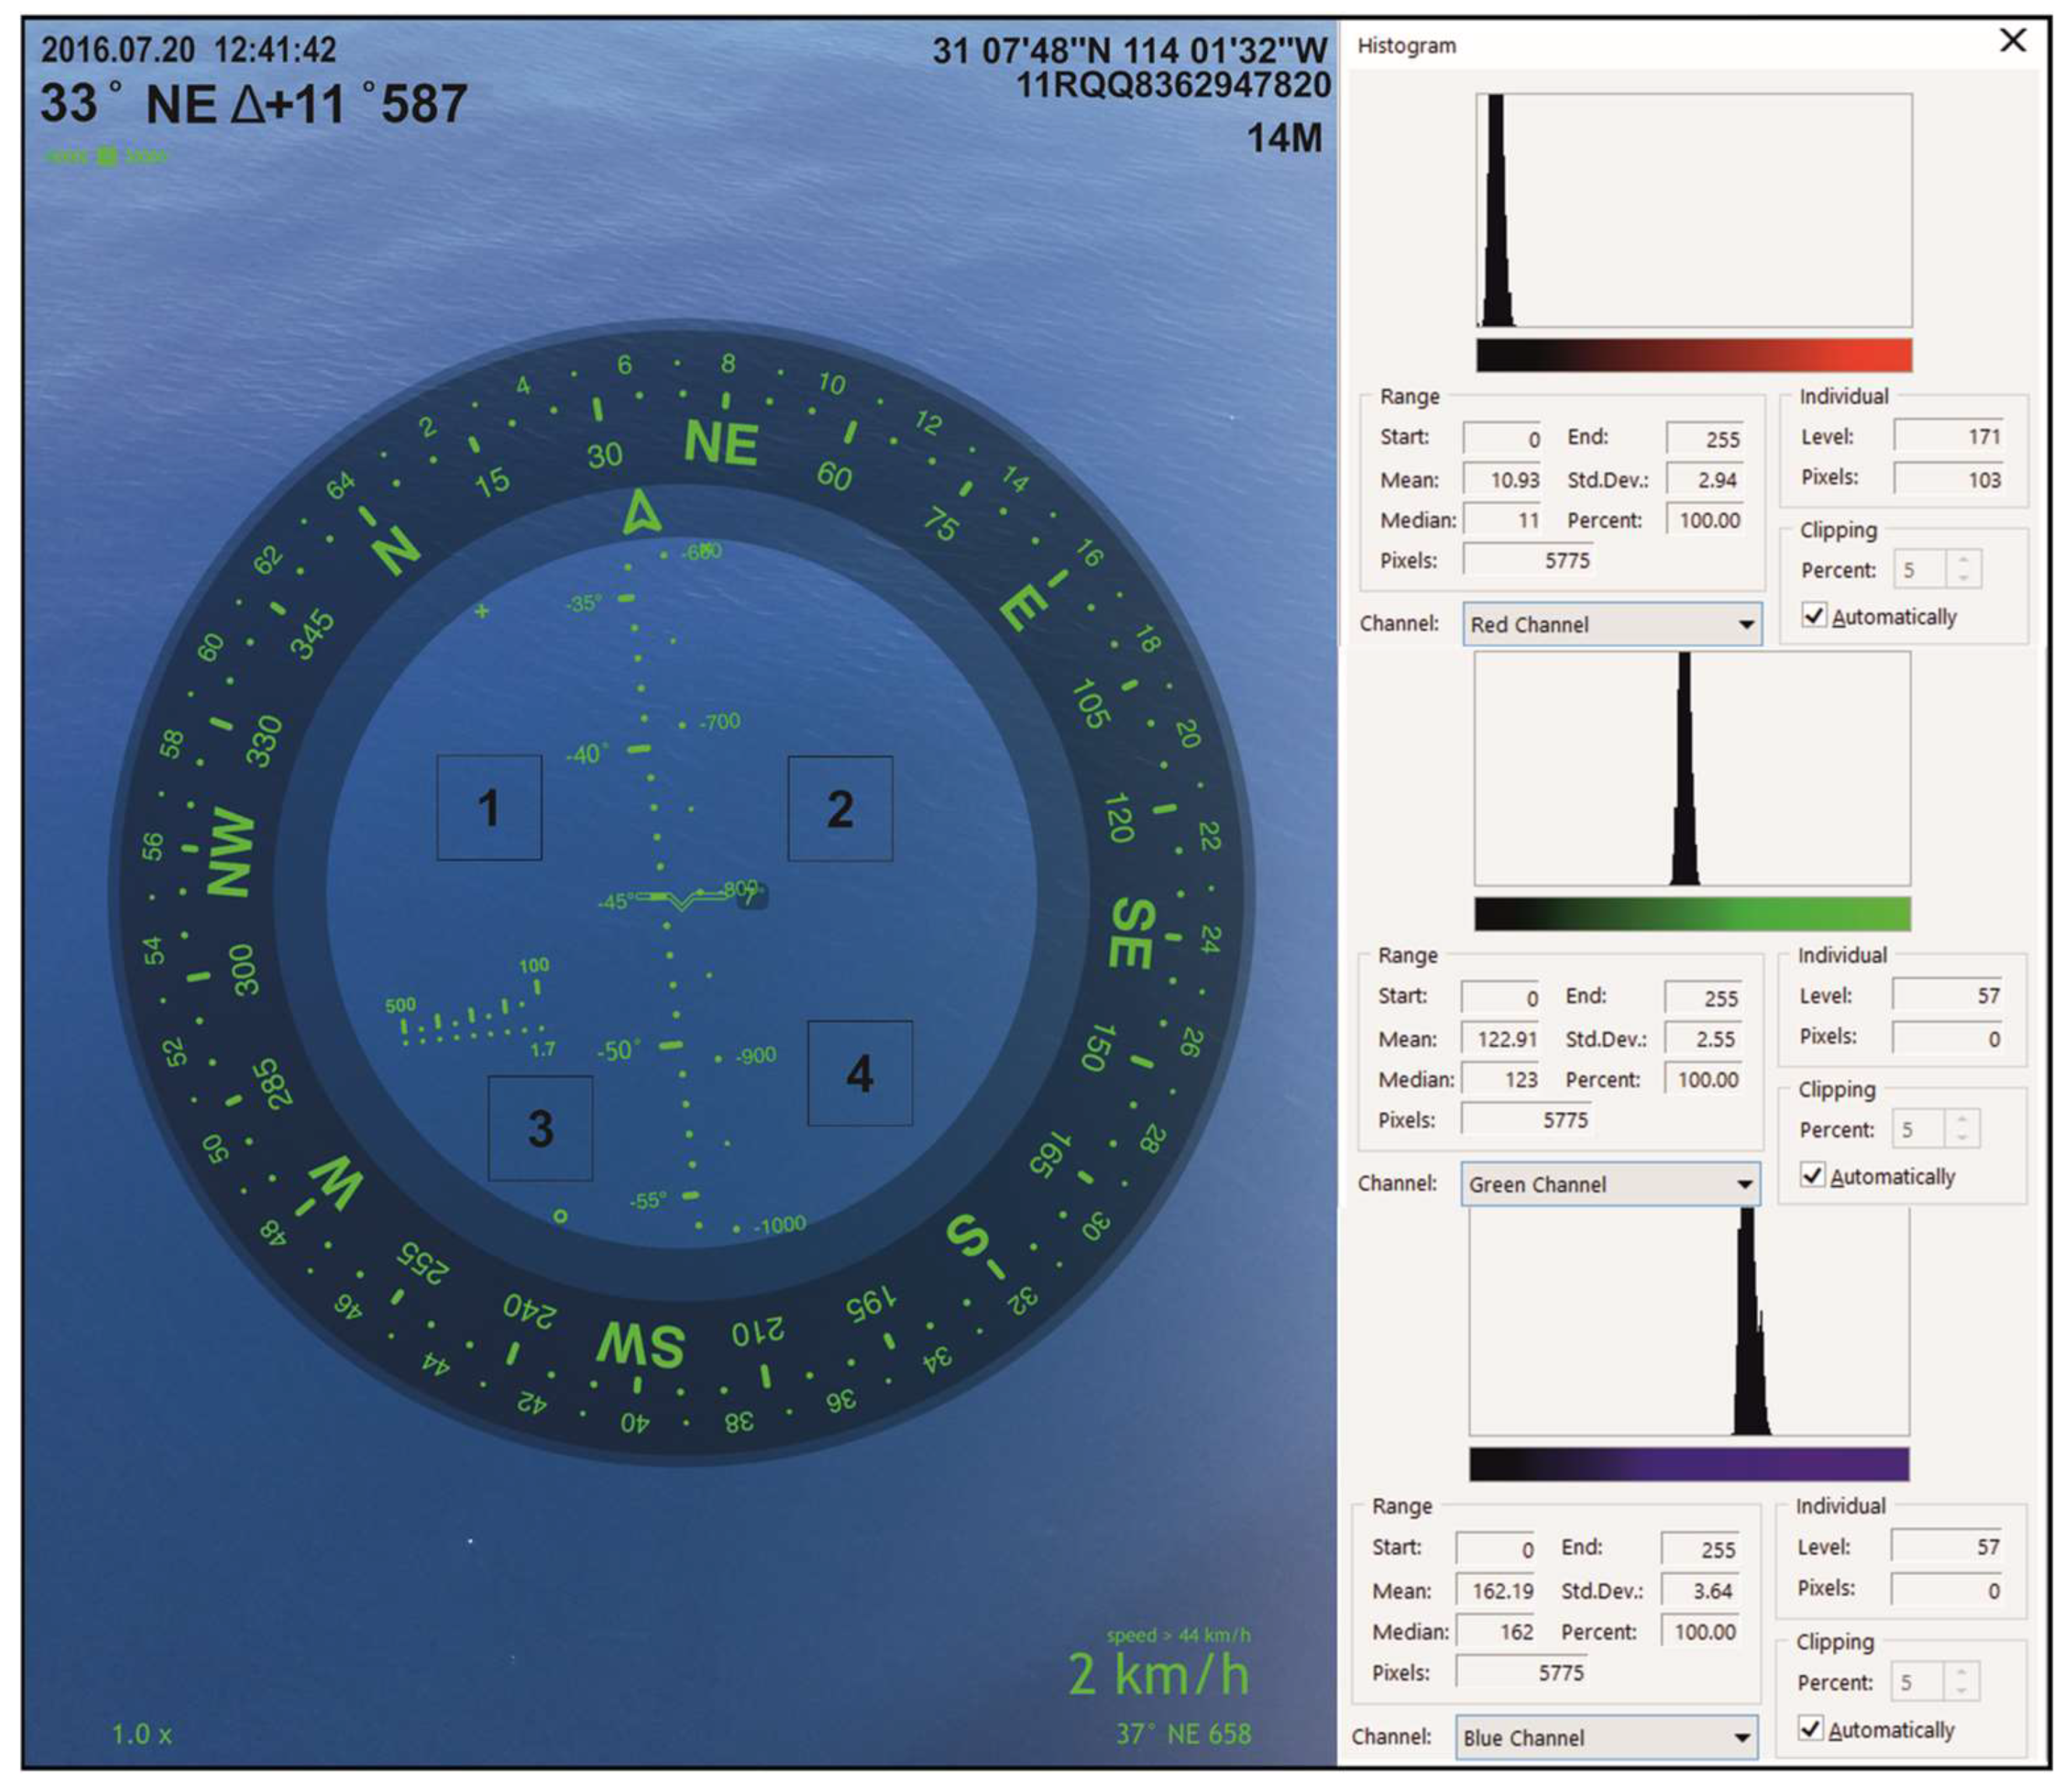Open the Green Channel dropdown
Viewport: 2072px width, 1792px height.
1610,1184
